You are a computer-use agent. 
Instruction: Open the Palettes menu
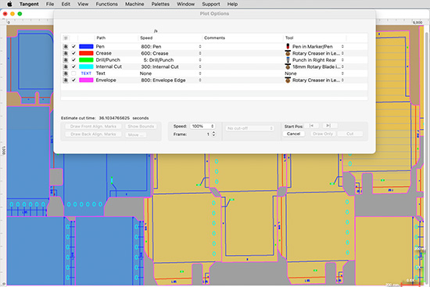pyautogui.click(x=160, y=4)
